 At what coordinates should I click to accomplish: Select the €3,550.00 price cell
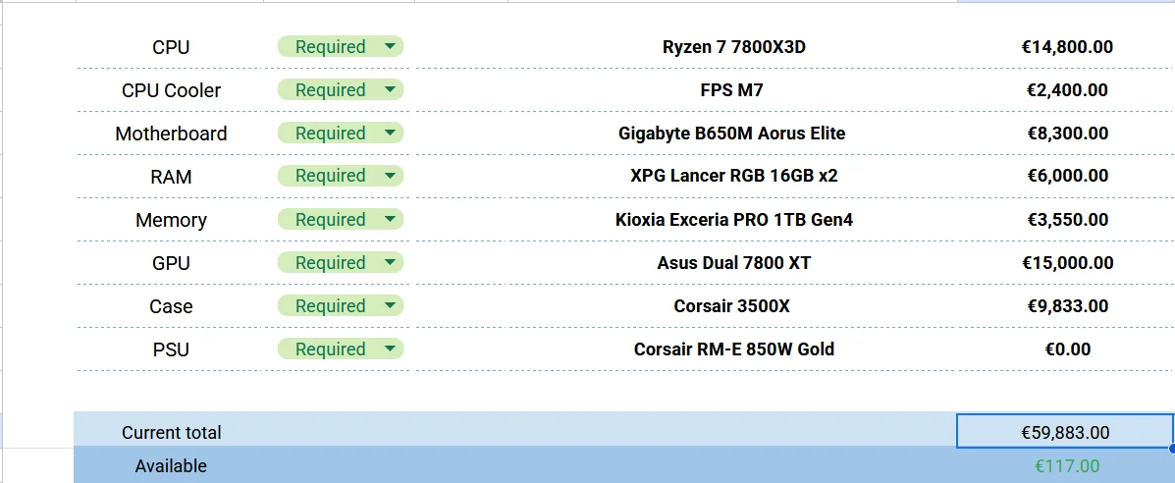pos(1066,221)
